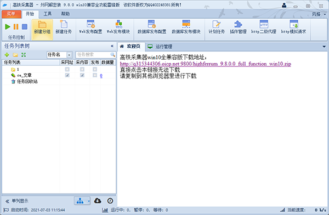Screen dimensions: 329x215
Task: Click the 采网址 column header
Action: [67, 63]
